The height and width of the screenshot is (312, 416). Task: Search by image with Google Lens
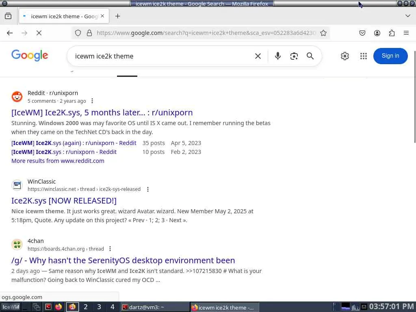[294, 56]
